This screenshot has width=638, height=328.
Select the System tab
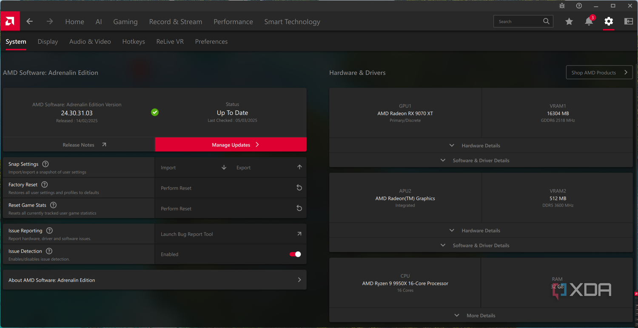16,42
